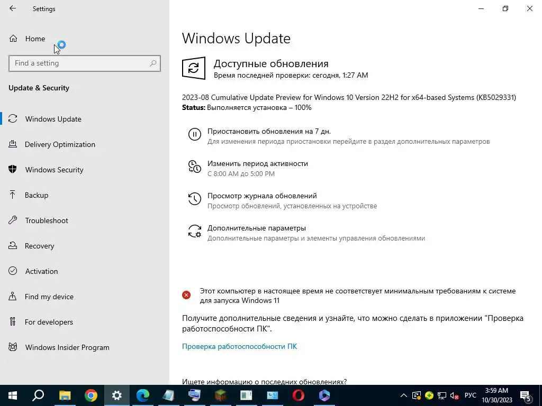542x406 pixels.
Task: Open the Minecraft block taskbar icon
Action: (x=221, y=395)
